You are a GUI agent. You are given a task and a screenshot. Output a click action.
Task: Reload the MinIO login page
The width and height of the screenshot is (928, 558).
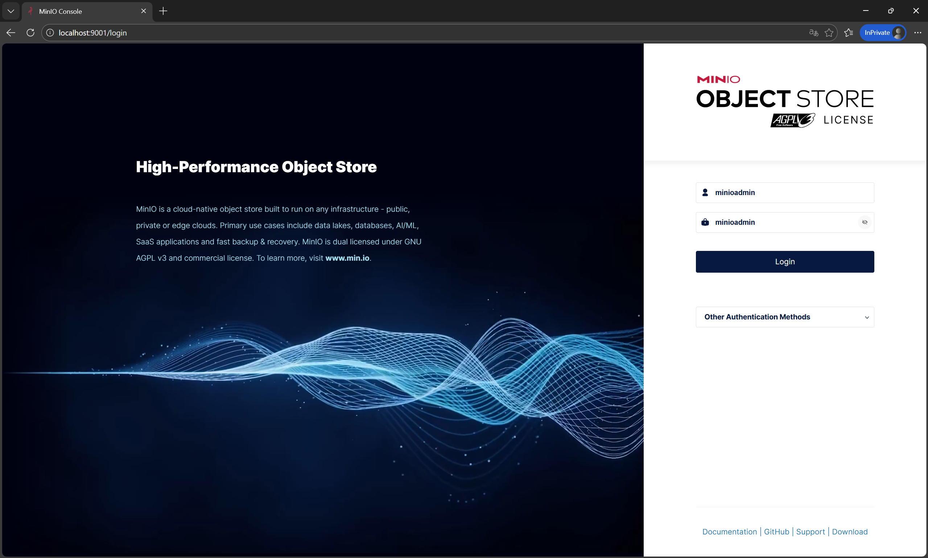click(30, 33)
